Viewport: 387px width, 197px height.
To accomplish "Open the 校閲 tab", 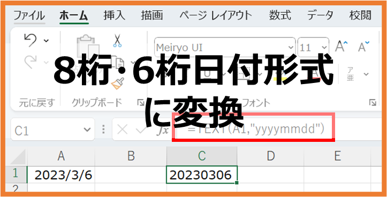I will (360, 16).
